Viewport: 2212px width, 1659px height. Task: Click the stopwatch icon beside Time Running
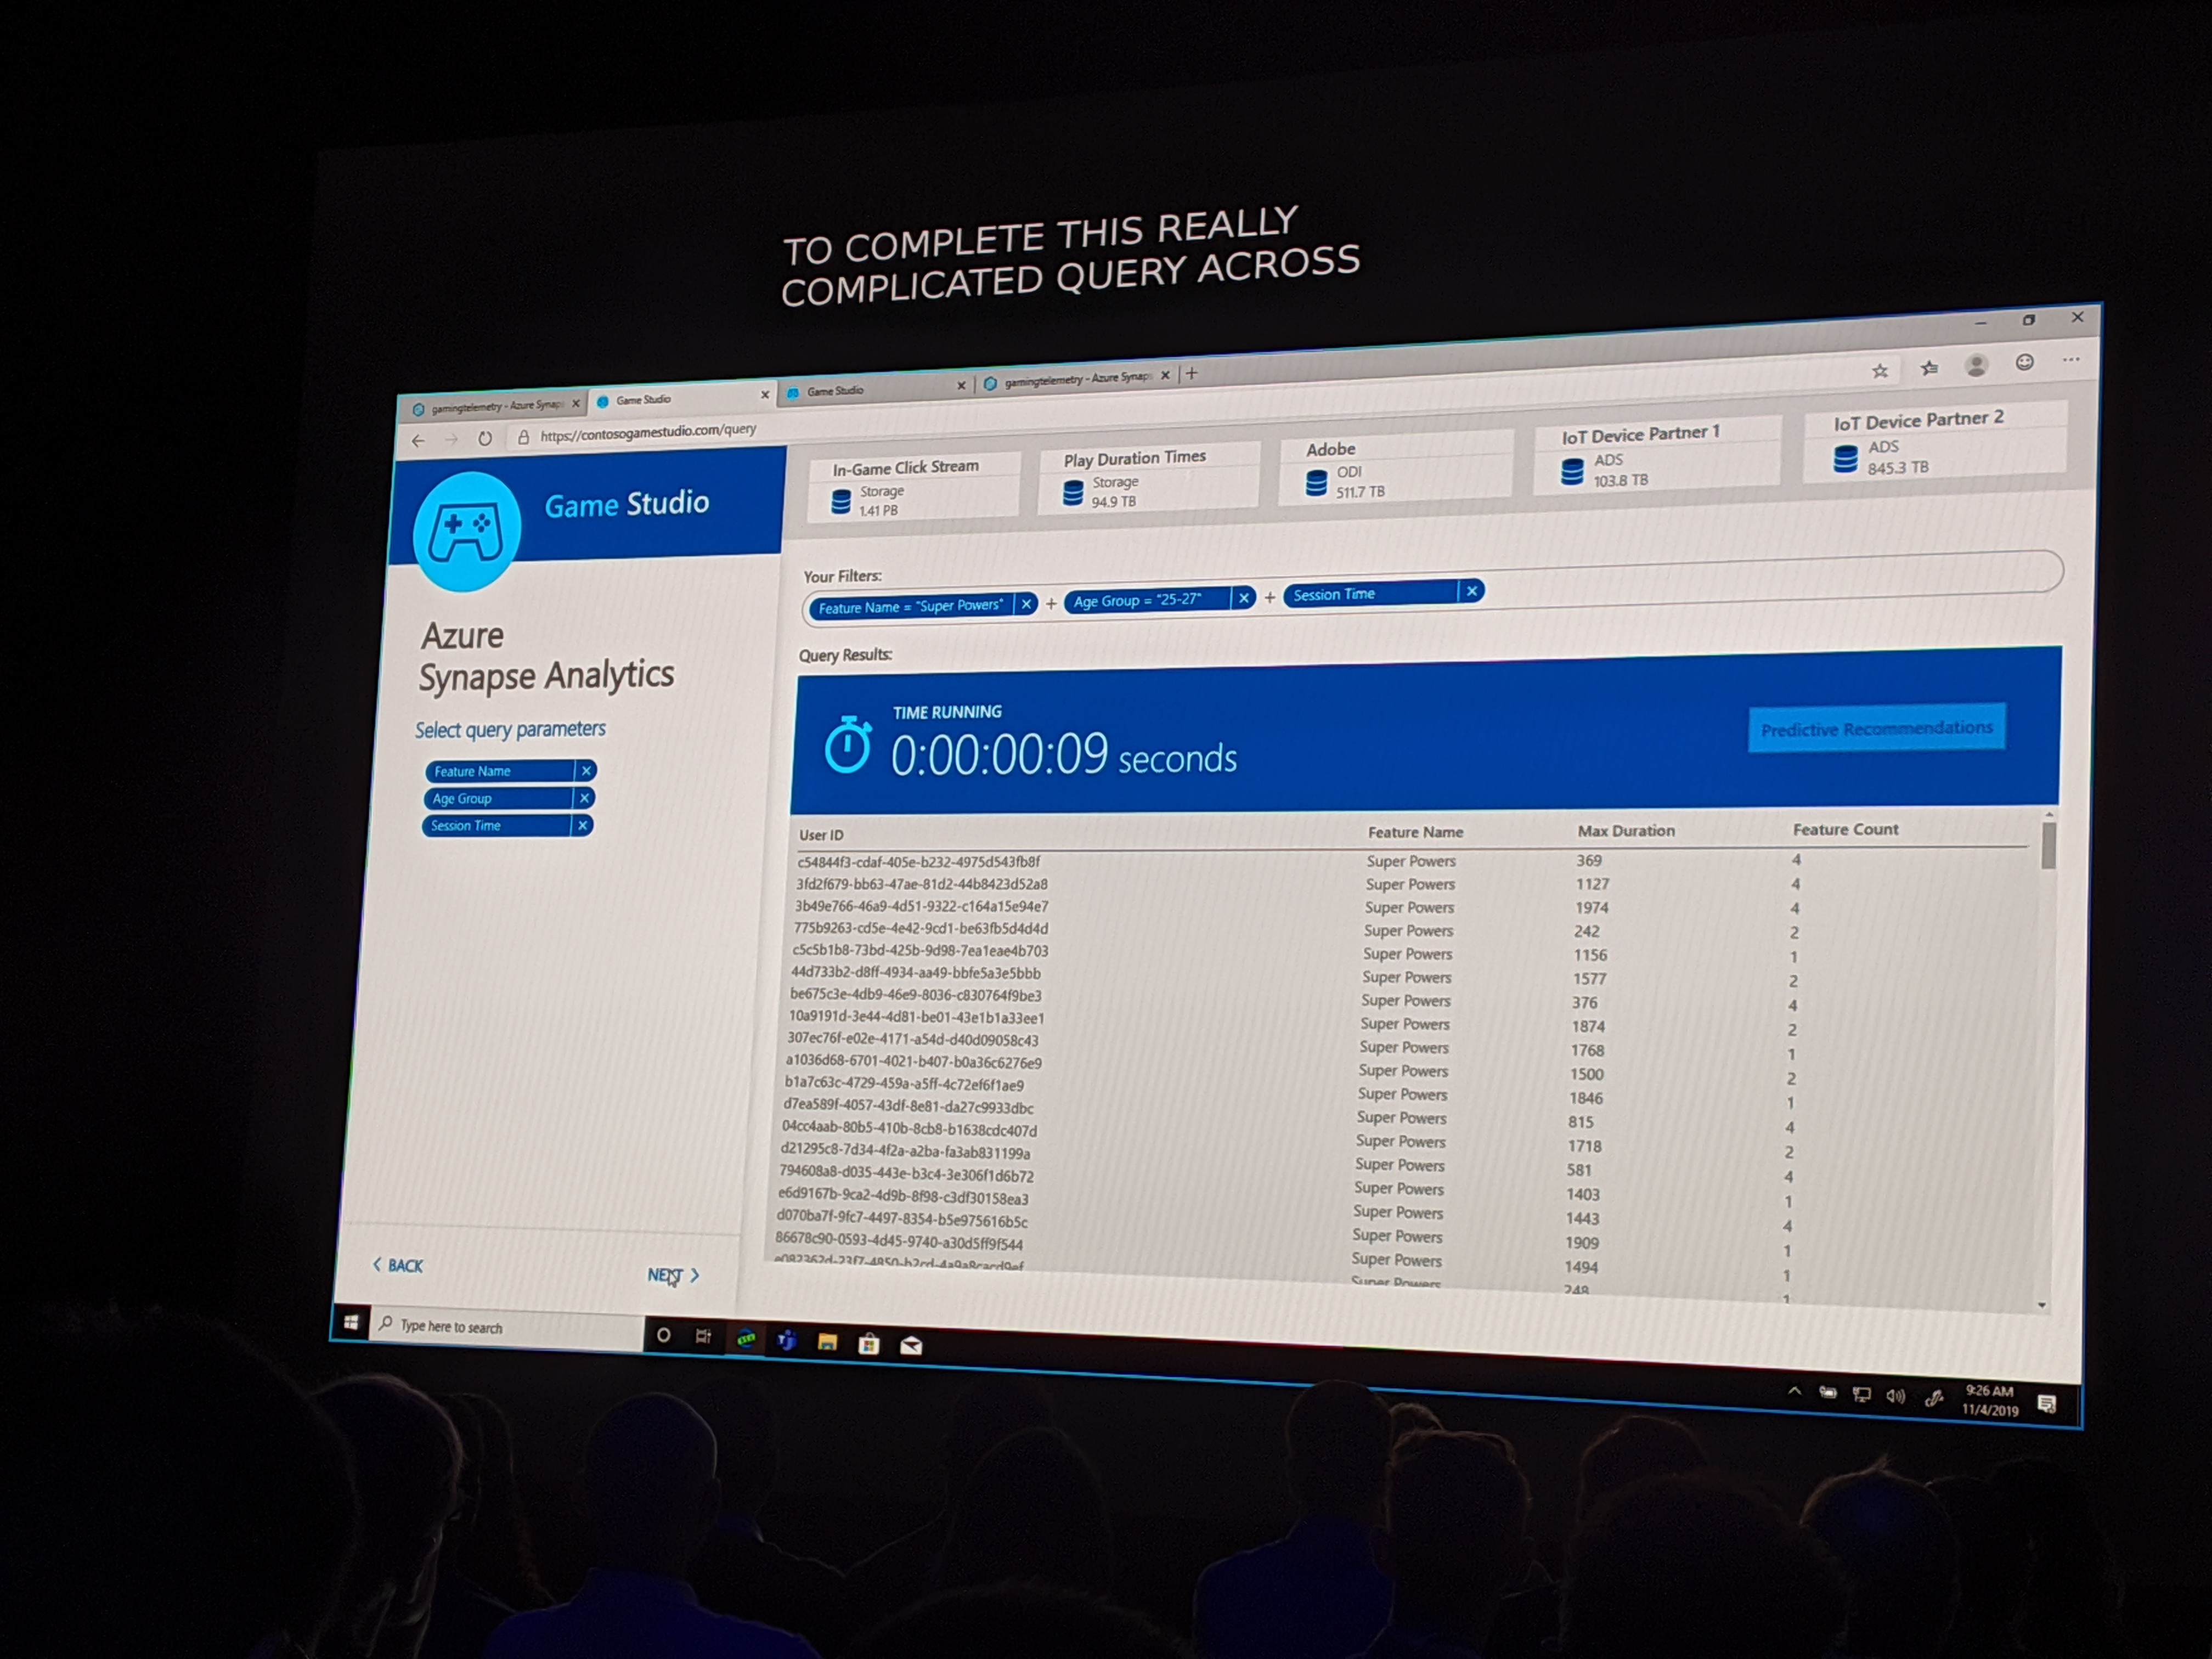[x=847, y=744]
